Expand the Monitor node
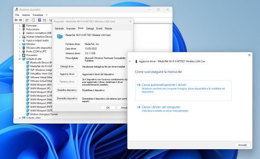Screen dimensions: 260x159 (20, 44)
